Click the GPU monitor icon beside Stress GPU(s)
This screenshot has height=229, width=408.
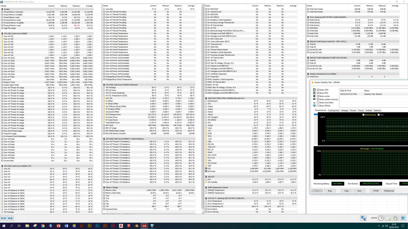pos(315,105)
